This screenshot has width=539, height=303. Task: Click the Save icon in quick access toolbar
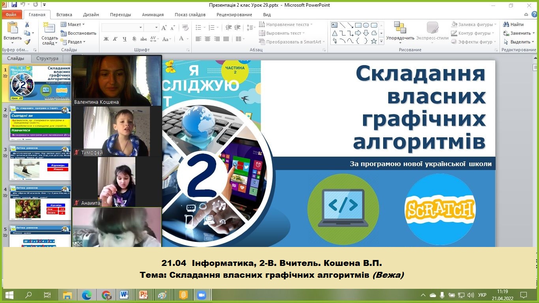tap(14, 5)
